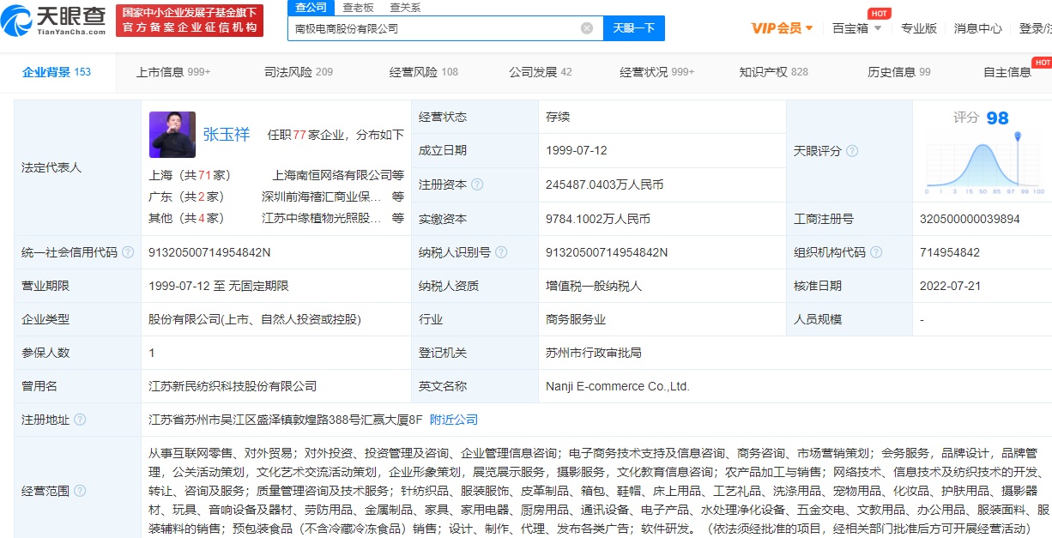Viewport: 1052px width, 538px height.
Task: Click former name 江苏新民纺织科技股份有限公司
Action: (233, 386)
